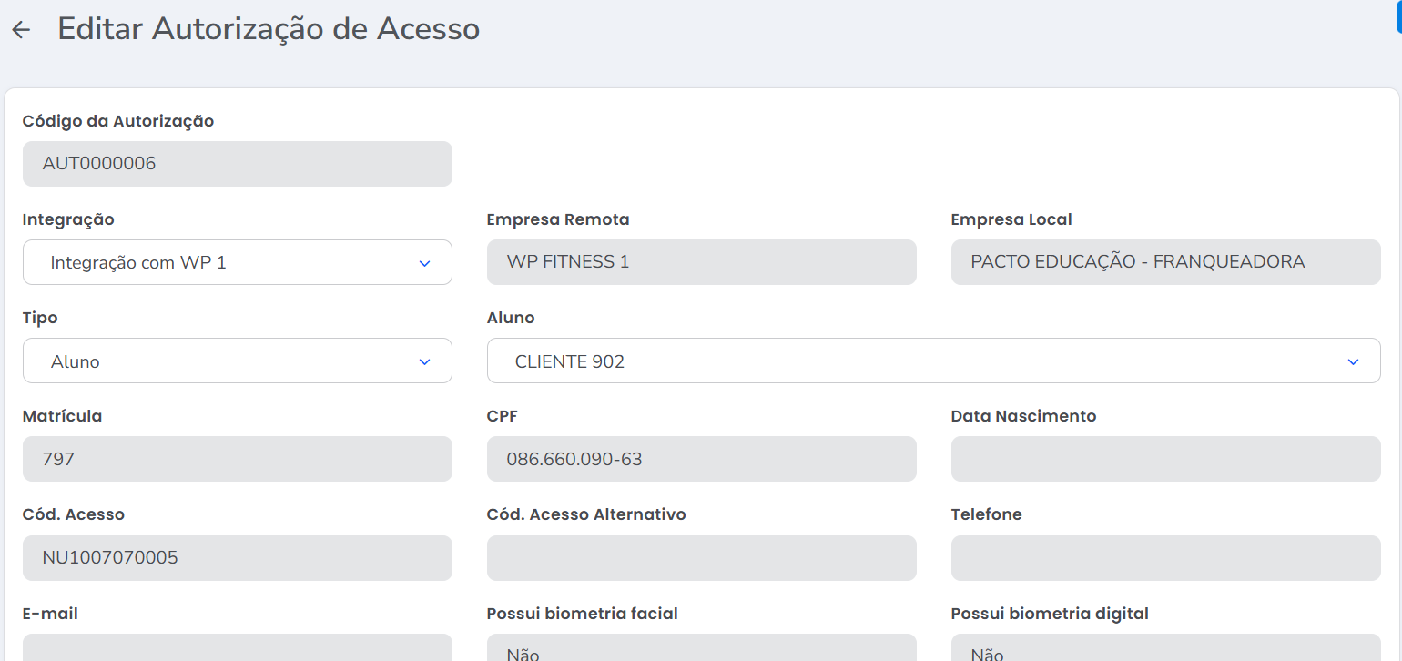Click the E-mail field
The width and height of the screenshot is (1402, 661).
pos(237,648)
